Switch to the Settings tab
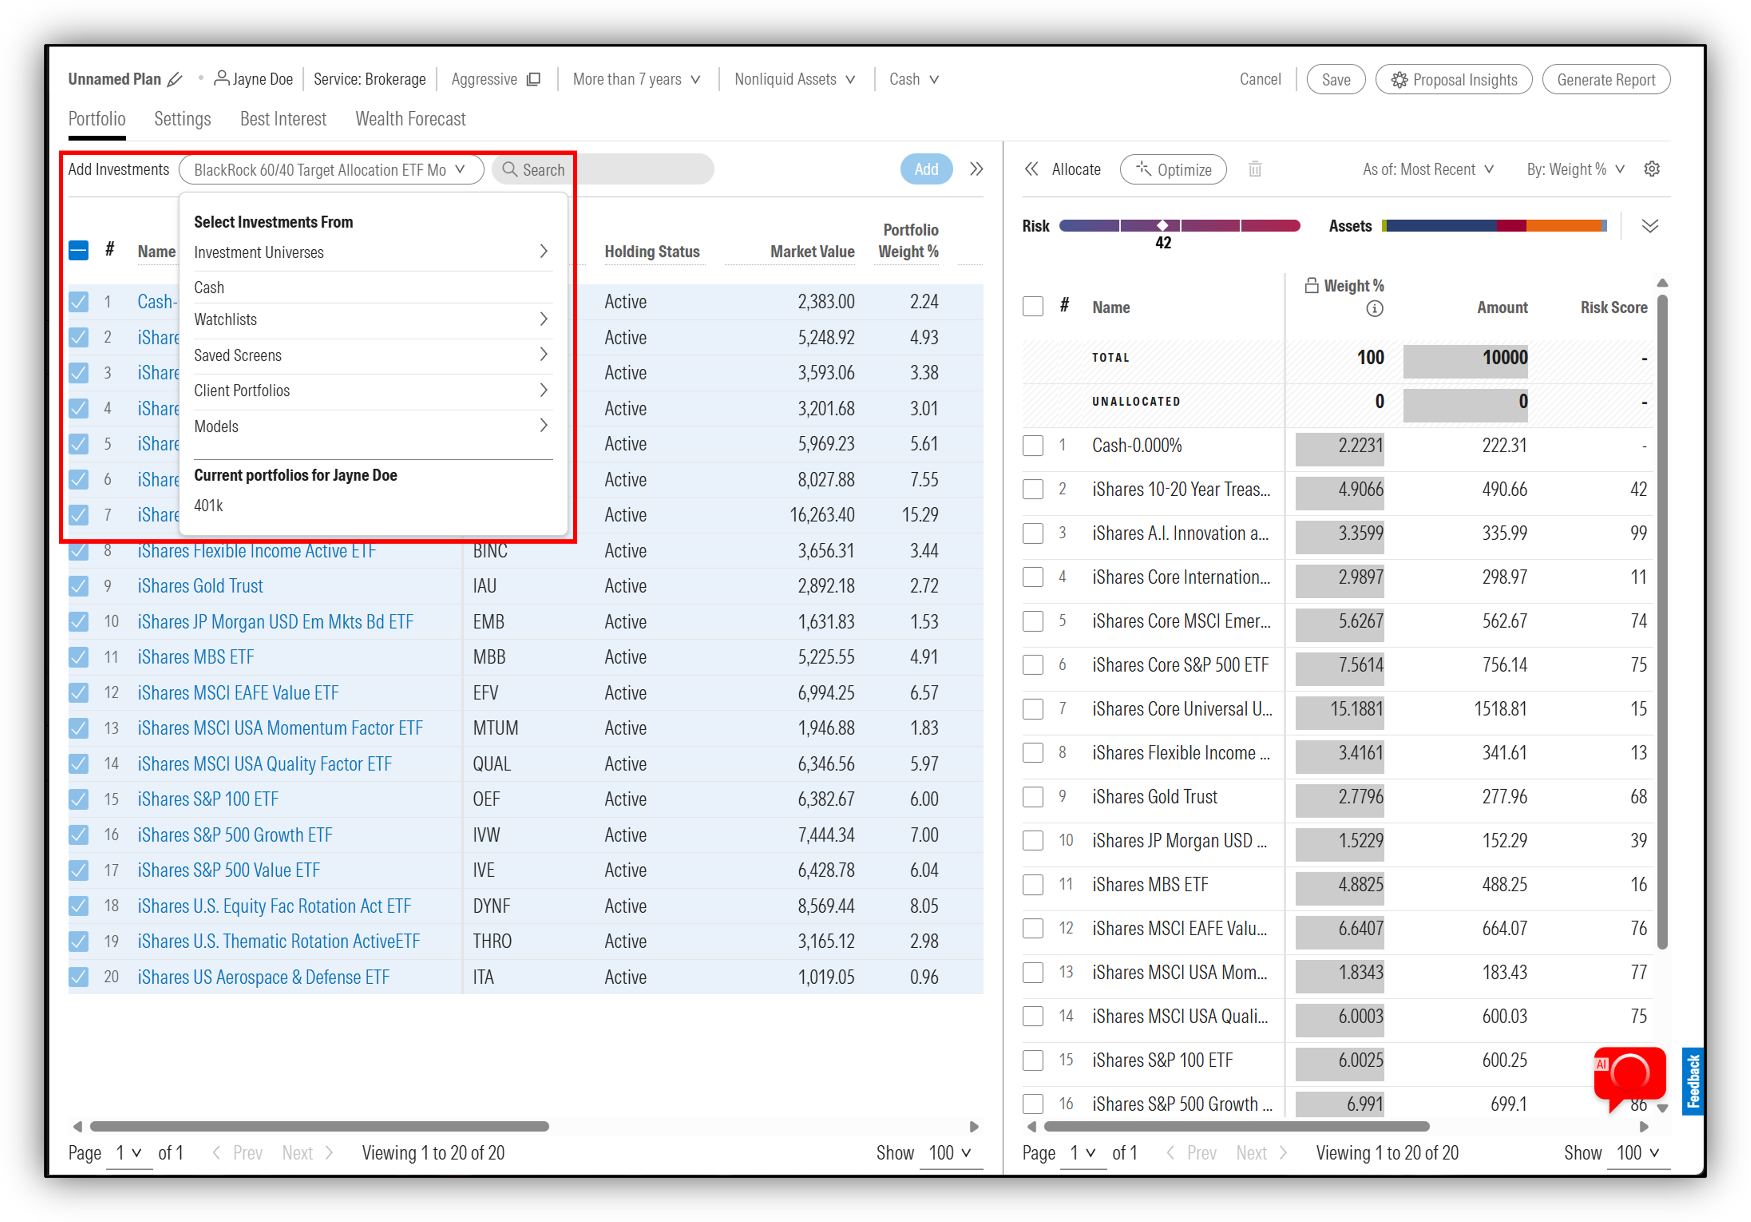The image size is (1751, 1222). click(x=182, y=119)
